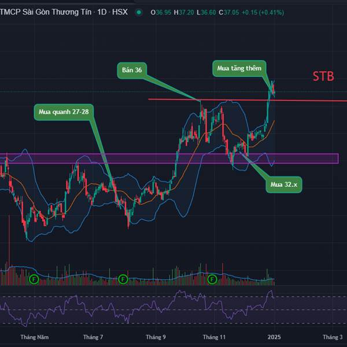Click the close price value C37.05
Image resolution: width=347 pixels, height=347 pixels.
(x=229, y=12)
